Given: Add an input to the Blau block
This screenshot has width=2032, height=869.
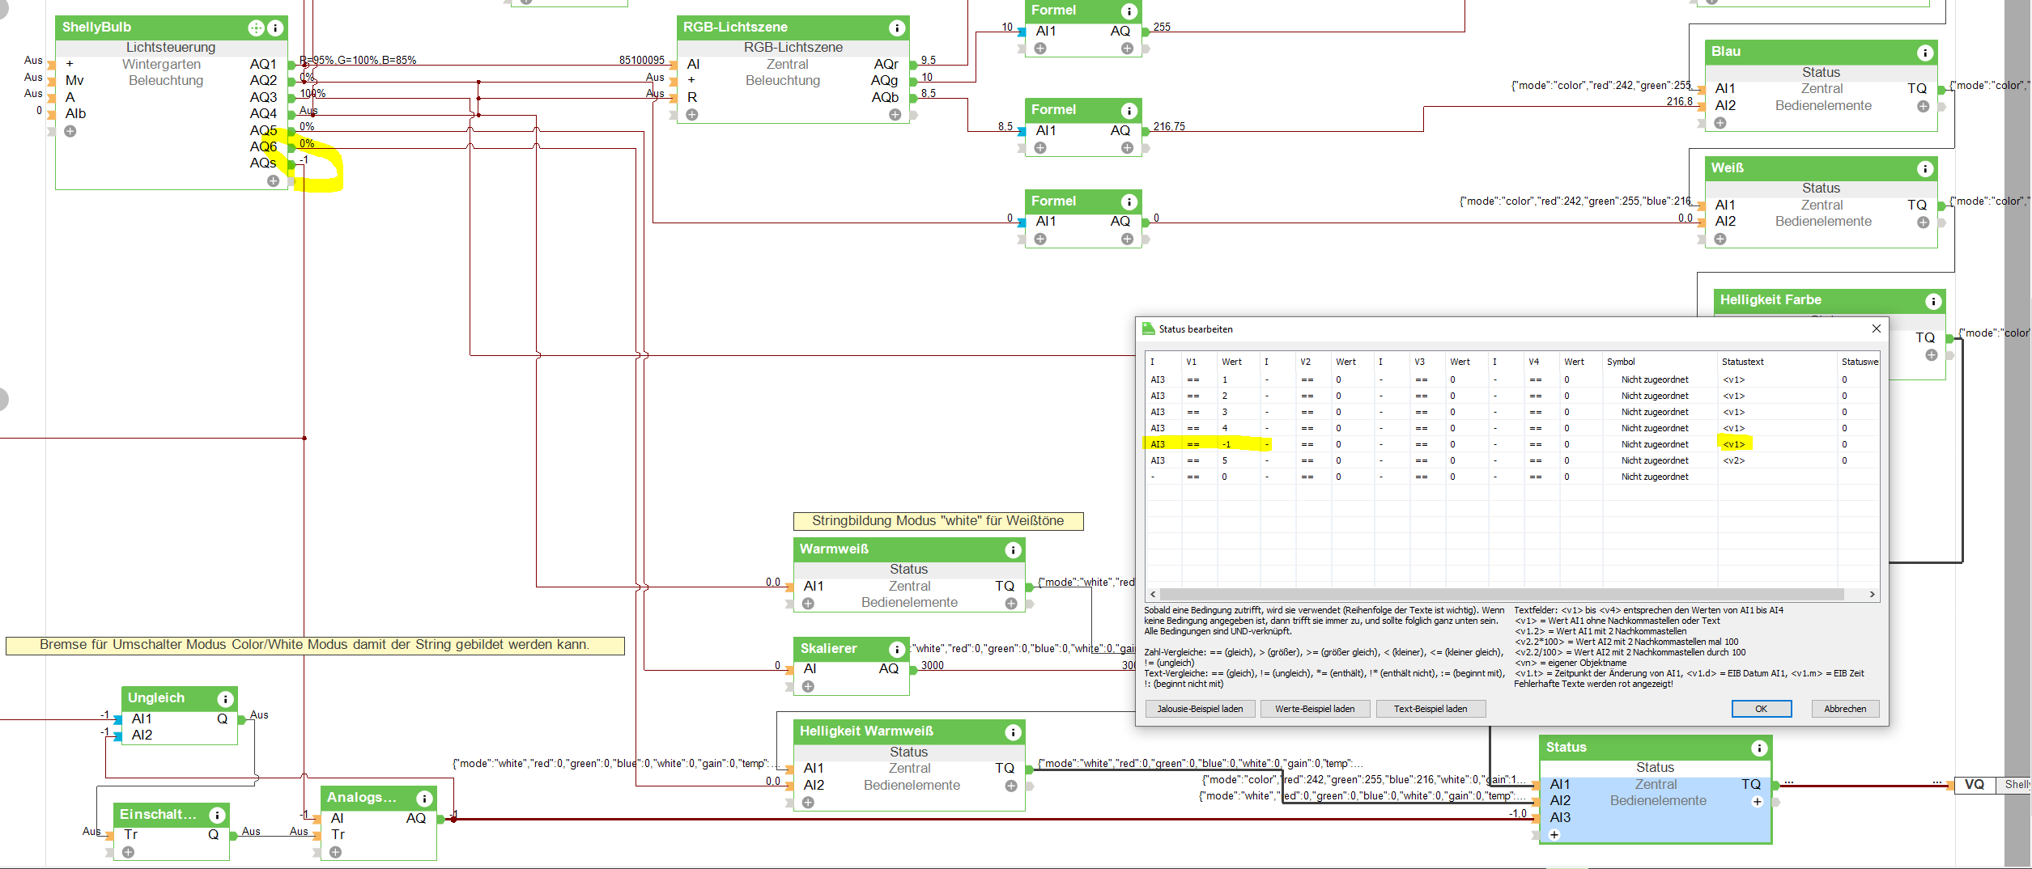Looking at the screenshot, I should (x=1720, y=123).
